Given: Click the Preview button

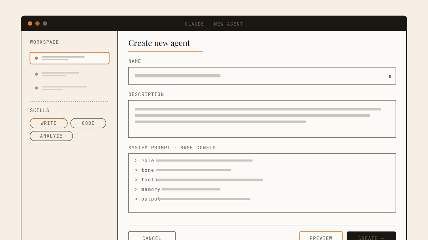Looking at the screenshot, I should (321, 236).
